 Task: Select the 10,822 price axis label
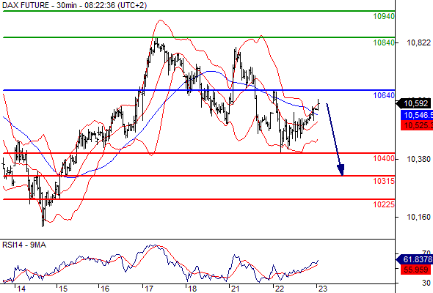point(418,42)
